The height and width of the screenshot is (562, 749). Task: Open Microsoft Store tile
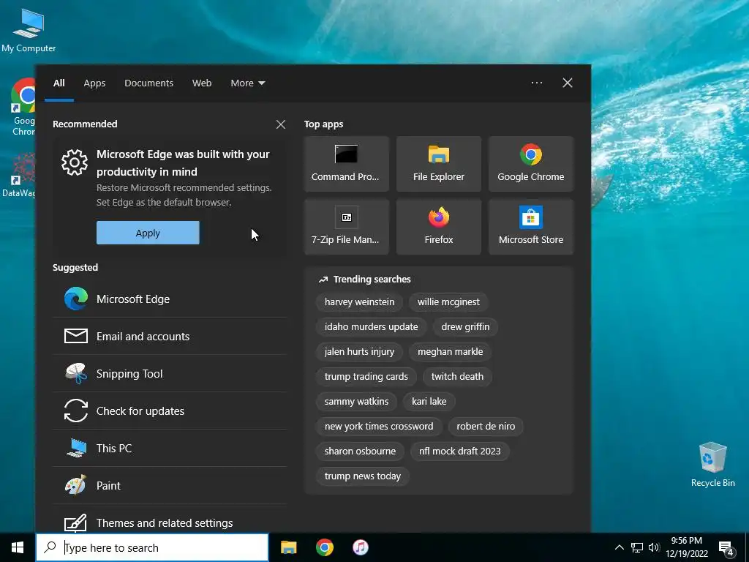pos(531,227)
